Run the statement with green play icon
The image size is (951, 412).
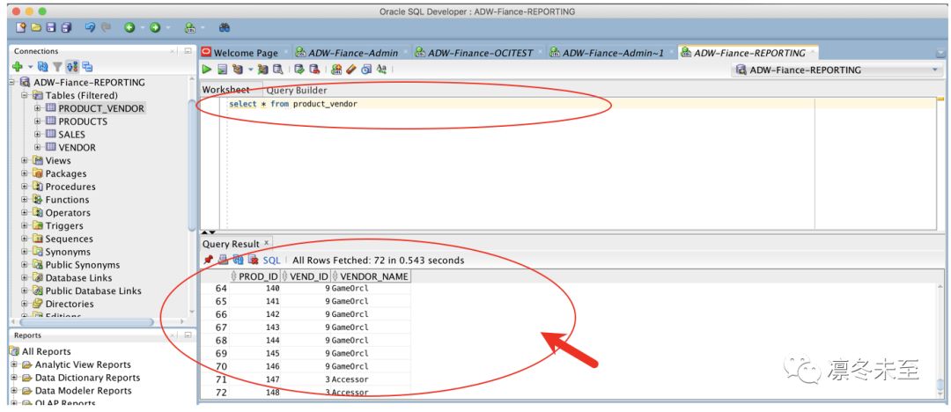(208, 70)
